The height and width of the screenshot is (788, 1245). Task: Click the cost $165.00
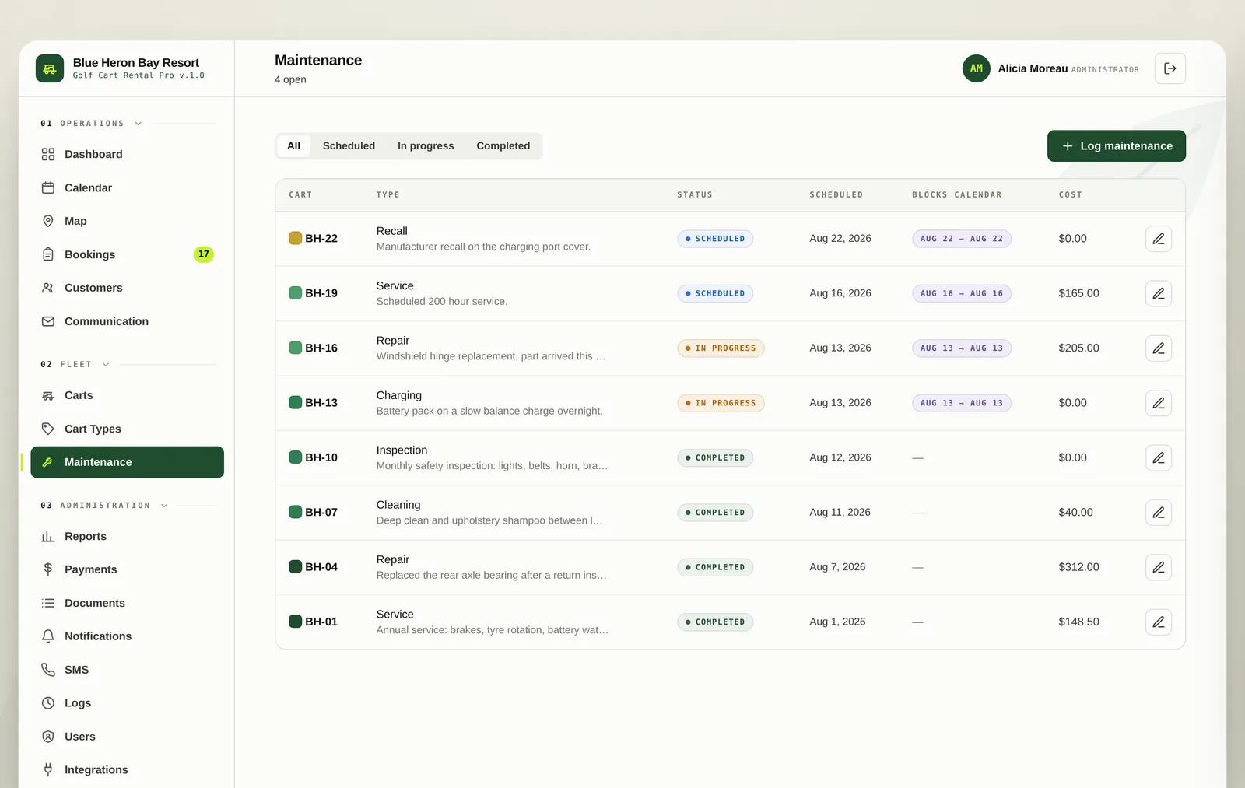click(1078, 293)
